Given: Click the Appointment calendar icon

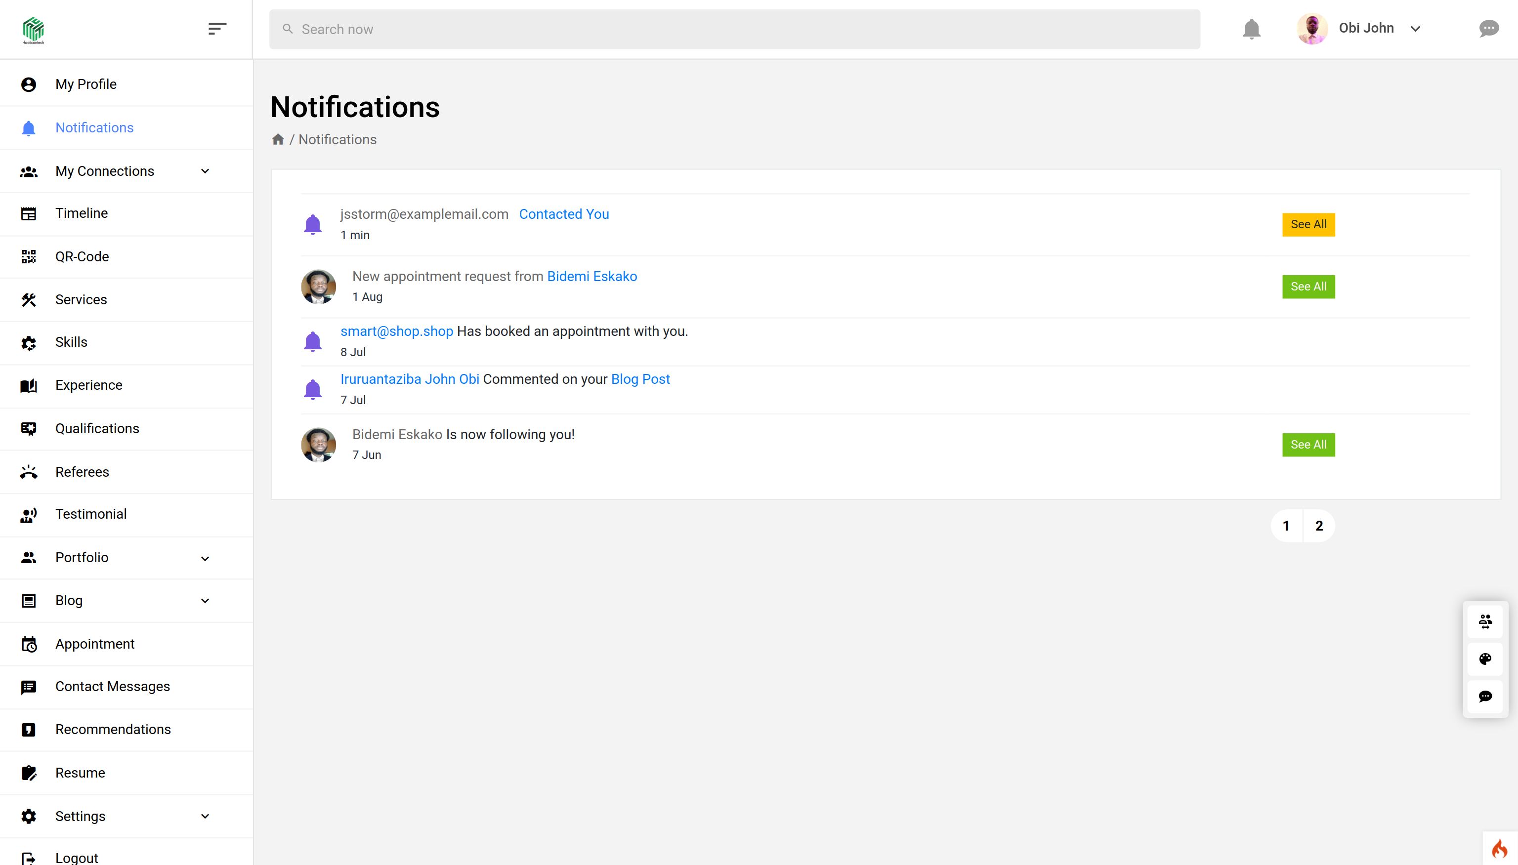Looking at the screenshot, I should (29, 644).
